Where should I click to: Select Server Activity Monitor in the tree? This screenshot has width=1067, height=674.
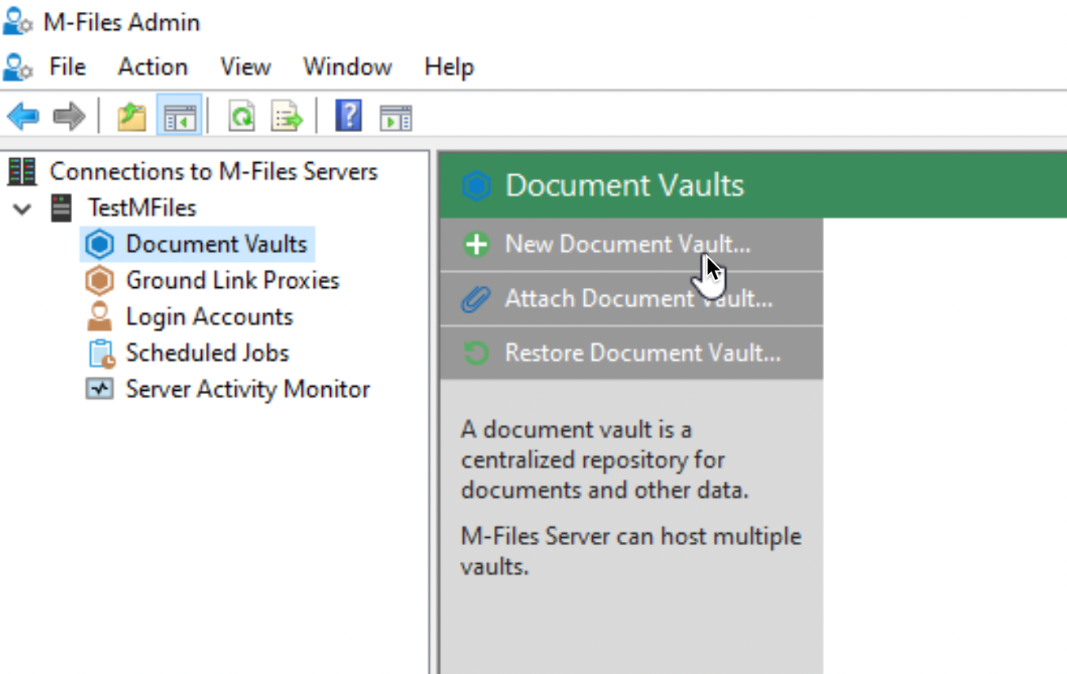248,389
